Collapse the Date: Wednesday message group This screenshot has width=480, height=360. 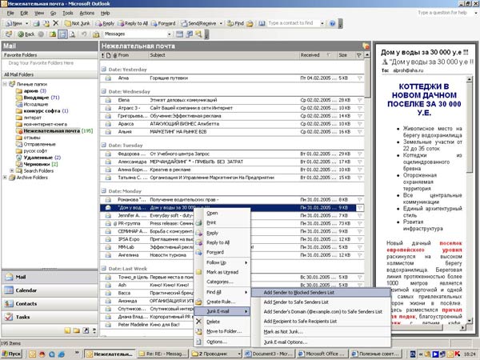pos(102,91)
